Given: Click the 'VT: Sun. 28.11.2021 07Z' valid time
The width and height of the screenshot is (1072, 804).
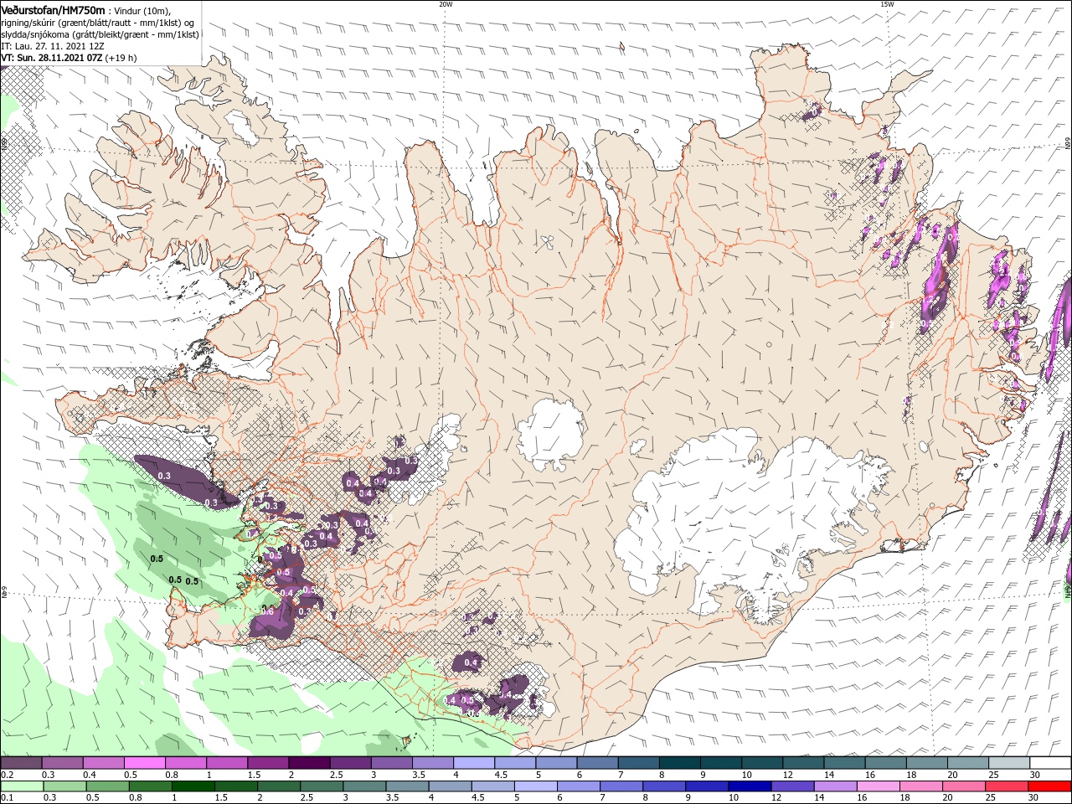Looking at the screenshot, I should [x=52, y=58].
